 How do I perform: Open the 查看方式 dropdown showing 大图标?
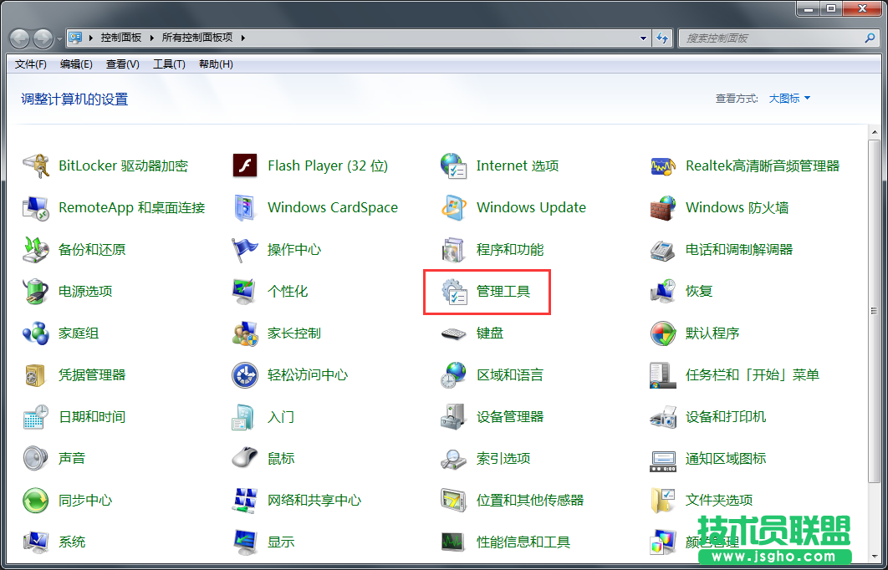pyautogui.click(x=788, y=97)
